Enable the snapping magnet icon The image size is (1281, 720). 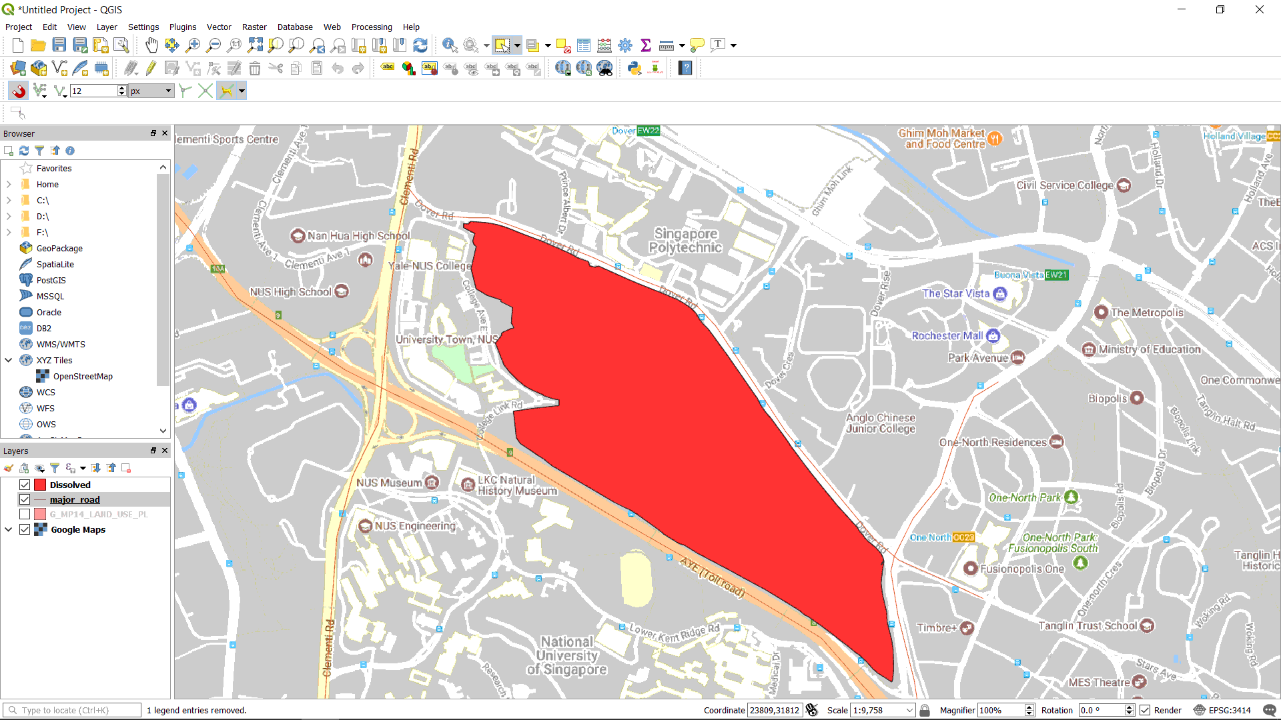[x=19, y=91]
